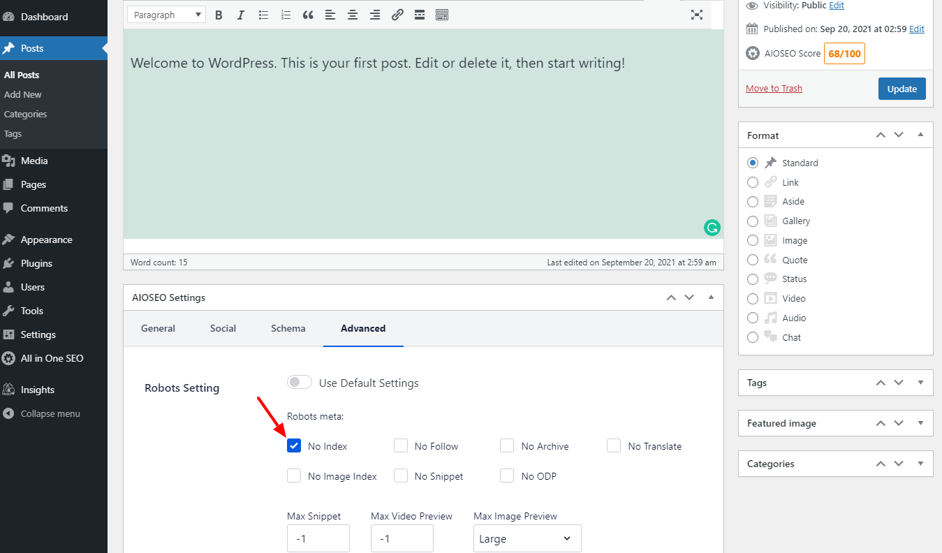Expand the Featured image panel
This screenshot has height=553, width=942.
(x=920, y=423)
